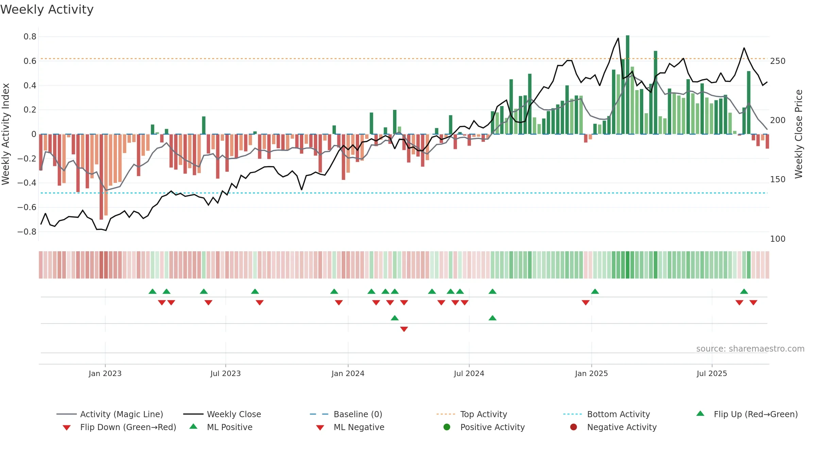Click the 'Weekly Activity' chart title

point(47,10)
